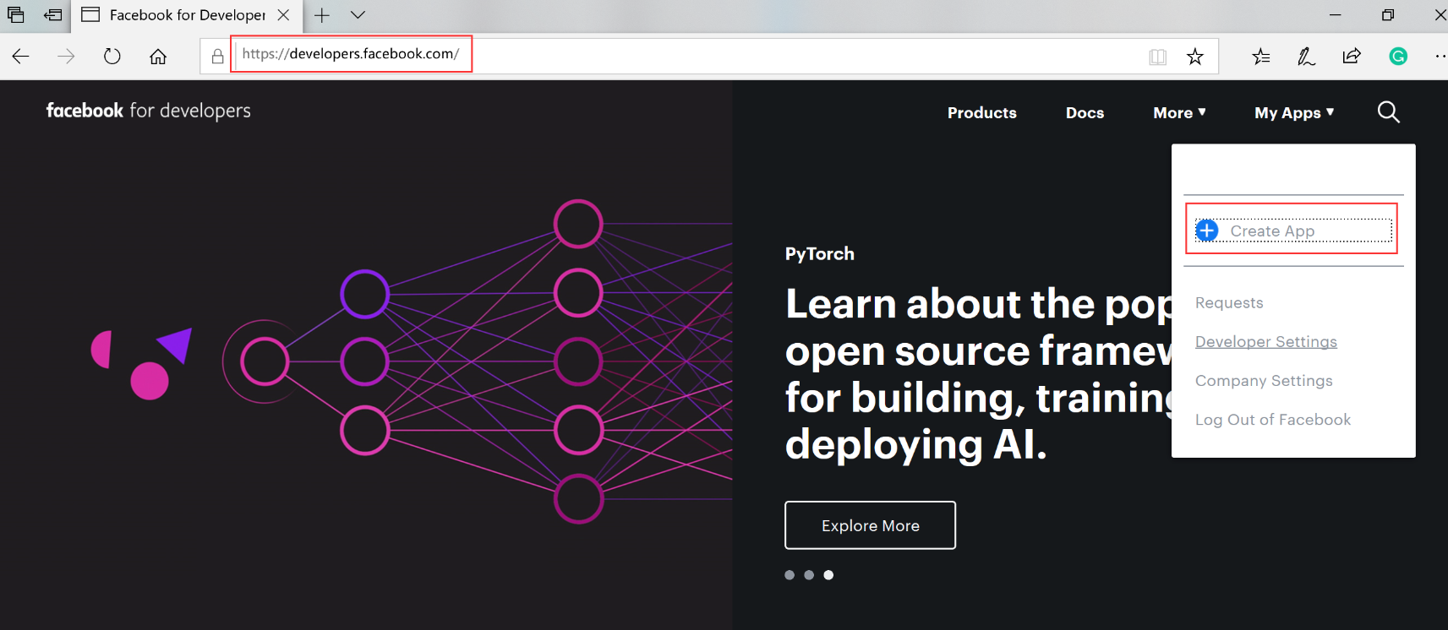Expand the tab preview chevron

358,15
